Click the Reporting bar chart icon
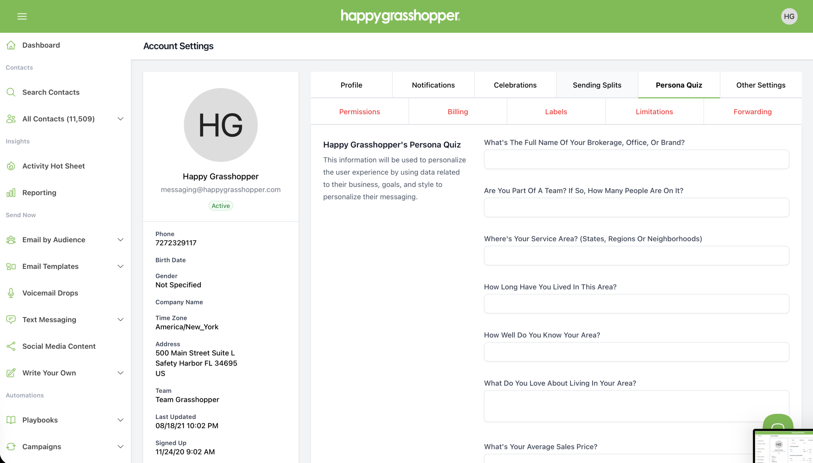This screenshot has height=463, width=813. (11, 193)
